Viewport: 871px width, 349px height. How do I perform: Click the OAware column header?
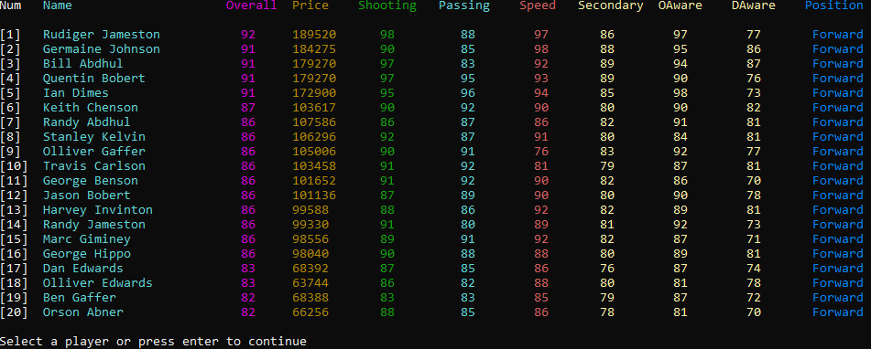click(x=680, y=5)
